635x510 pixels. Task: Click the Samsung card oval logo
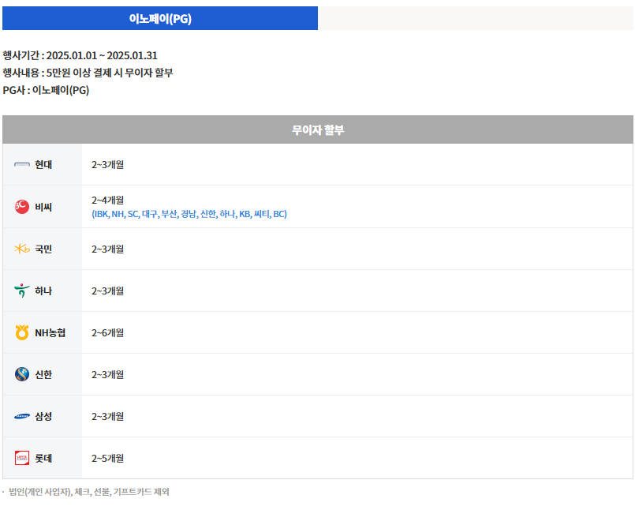(22, 416)
